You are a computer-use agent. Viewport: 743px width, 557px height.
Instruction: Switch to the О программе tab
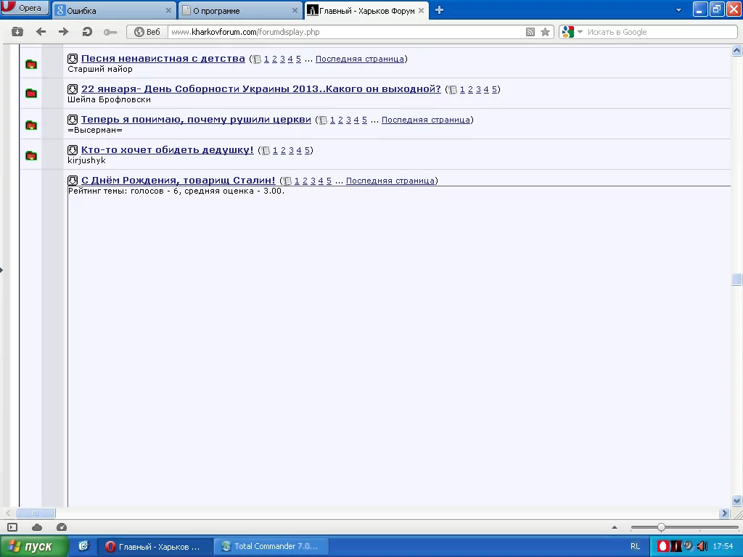click(240, 10)
